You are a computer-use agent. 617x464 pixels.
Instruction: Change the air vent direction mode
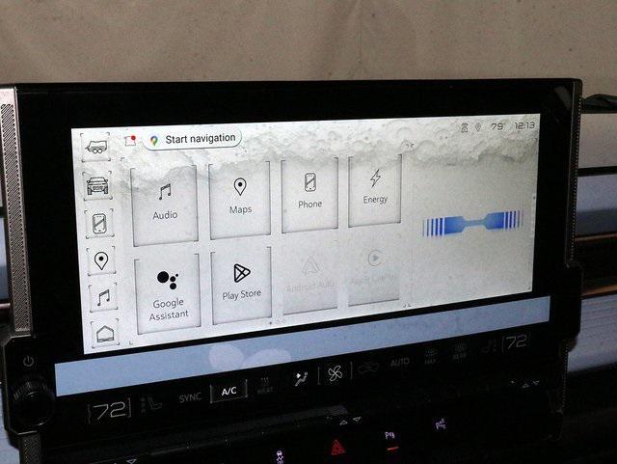301,378
